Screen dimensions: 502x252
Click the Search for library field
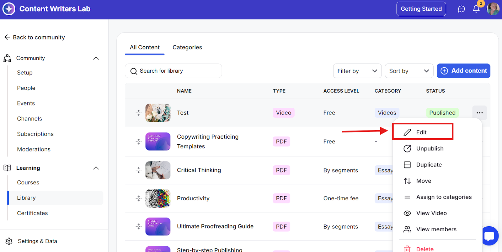pos(174,71)
